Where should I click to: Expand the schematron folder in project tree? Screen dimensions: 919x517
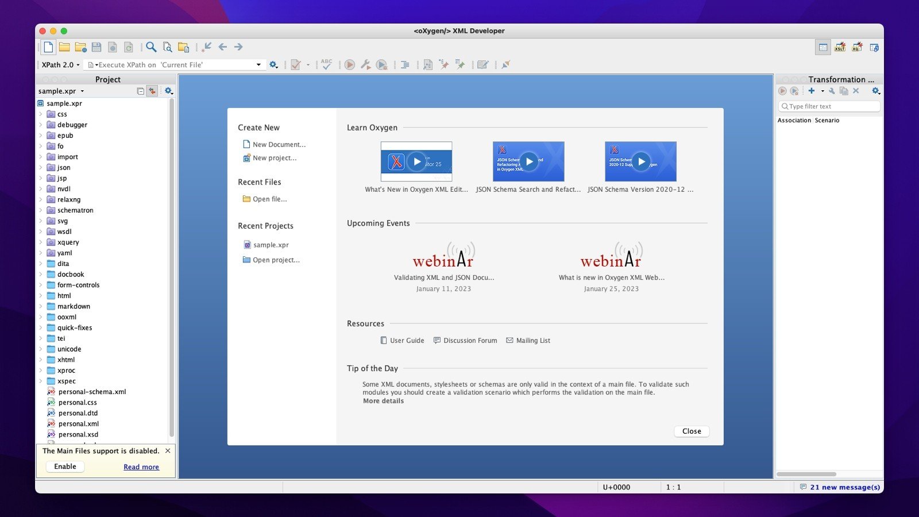click(x=41, y=210)
